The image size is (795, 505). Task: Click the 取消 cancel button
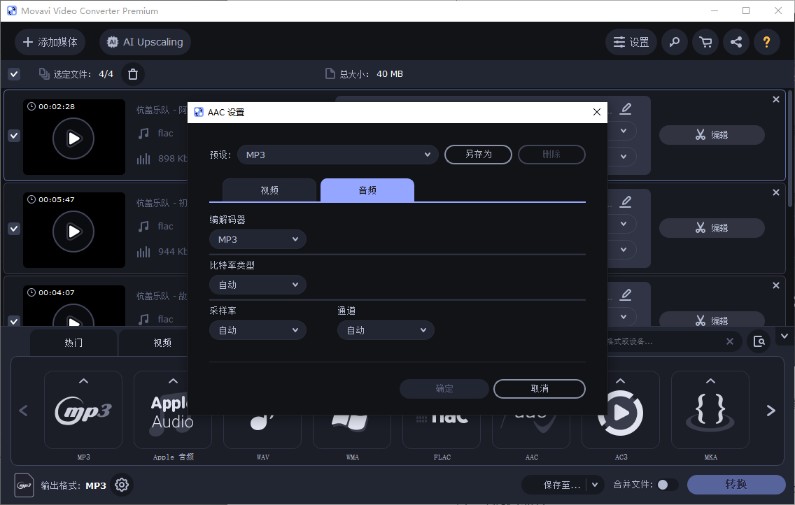pyautogui.click(x=538, y=389)
